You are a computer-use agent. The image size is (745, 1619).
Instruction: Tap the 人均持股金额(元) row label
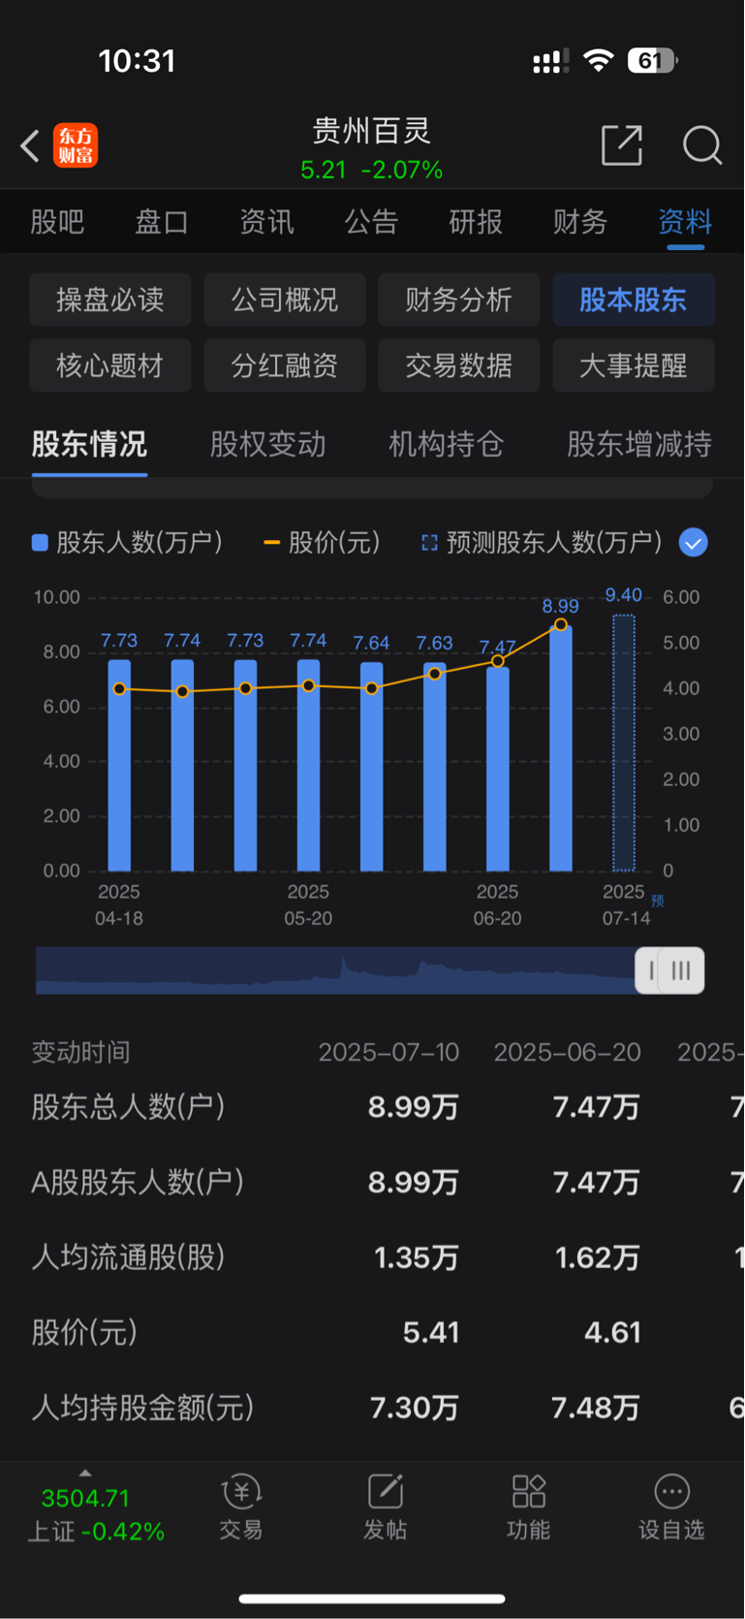[x=142, y=1408]
